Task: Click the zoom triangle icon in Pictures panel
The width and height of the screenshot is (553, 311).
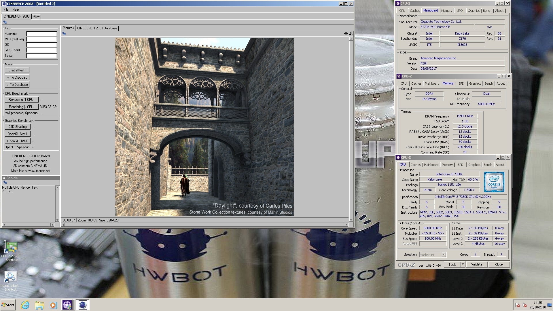Action: pyautogui.click(x=351, y=34)
